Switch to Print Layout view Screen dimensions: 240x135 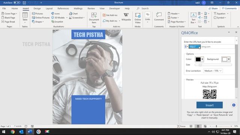[x=198, y=126]
